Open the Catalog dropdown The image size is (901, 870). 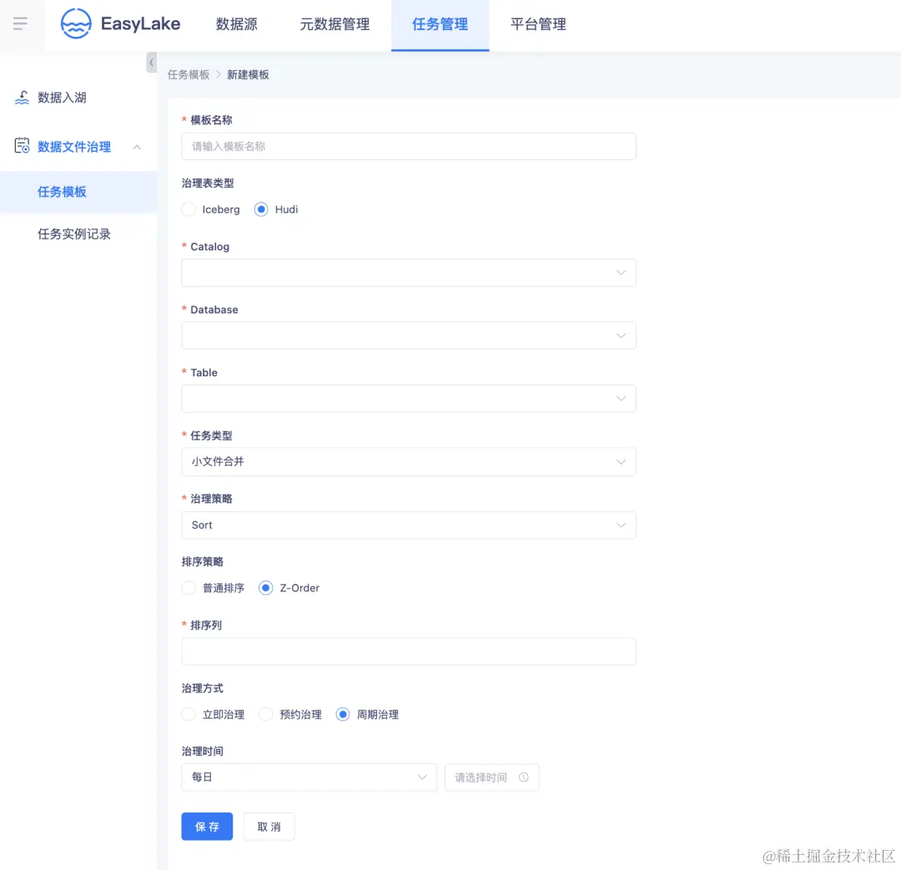409,273
